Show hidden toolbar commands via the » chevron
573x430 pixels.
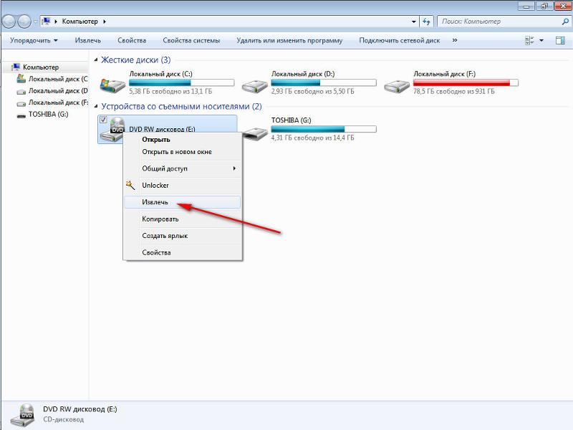click(x=455, y=40)
